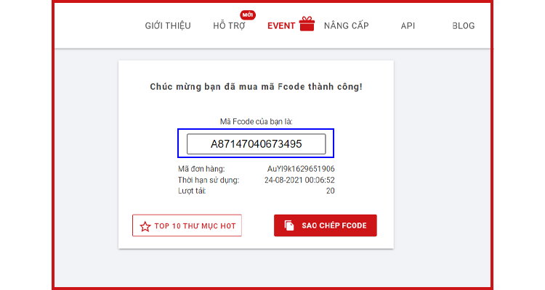
Task: Select order code AuYl9k1629651906
Action: pyautogui.click(x=301, y=169)
